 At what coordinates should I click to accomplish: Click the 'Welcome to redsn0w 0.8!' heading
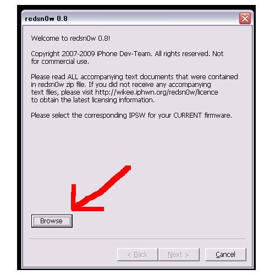pyautogui.click(x=70, y=38)
